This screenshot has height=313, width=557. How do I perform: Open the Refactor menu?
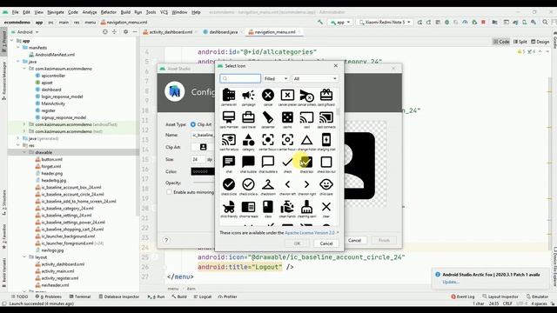pyautogui.click(x=108, y=12)
